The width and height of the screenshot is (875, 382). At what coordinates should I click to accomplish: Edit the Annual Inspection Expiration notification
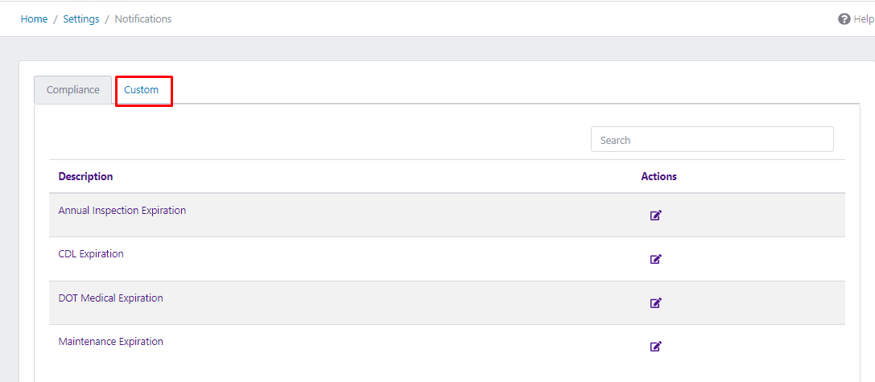point(655,216)
